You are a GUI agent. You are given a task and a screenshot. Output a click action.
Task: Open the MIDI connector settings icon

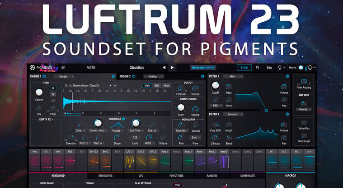tap(310, 68)
